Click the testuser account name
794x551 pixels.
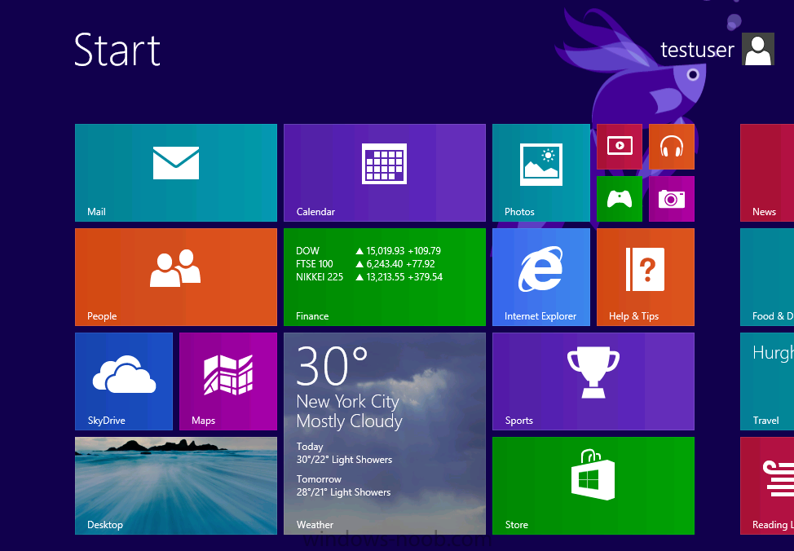pos(697,50)
